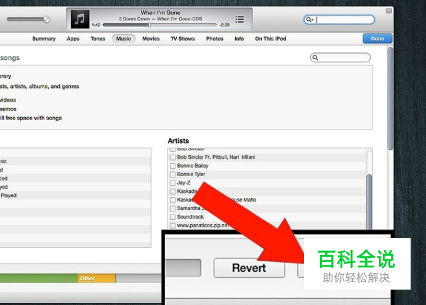
Task: Check the Soundtrack artist checkbox
Action: (x=172, y=217)
